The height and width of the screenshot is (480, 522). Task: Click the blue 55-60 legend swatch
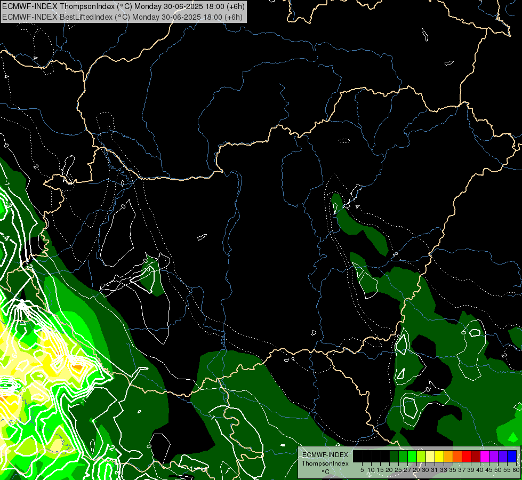[x=512, y=456]
